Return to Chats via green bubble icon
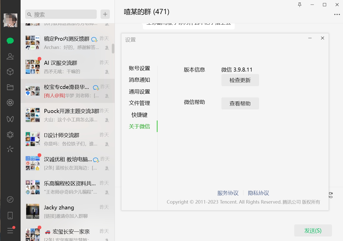343x241 pixels. click(x=10, y=41)
